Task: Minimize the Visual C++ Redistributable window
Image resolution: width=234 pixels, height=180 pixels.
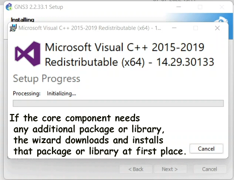Action: 174,28
